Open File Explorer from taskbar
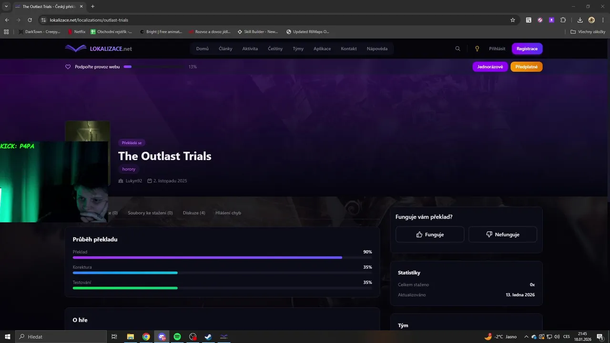This screenshot has height=343, width=610. [x=130, y=337]
